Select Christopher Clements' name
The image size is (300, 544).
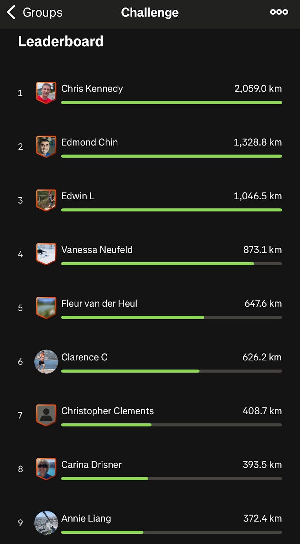pos(107,411)
